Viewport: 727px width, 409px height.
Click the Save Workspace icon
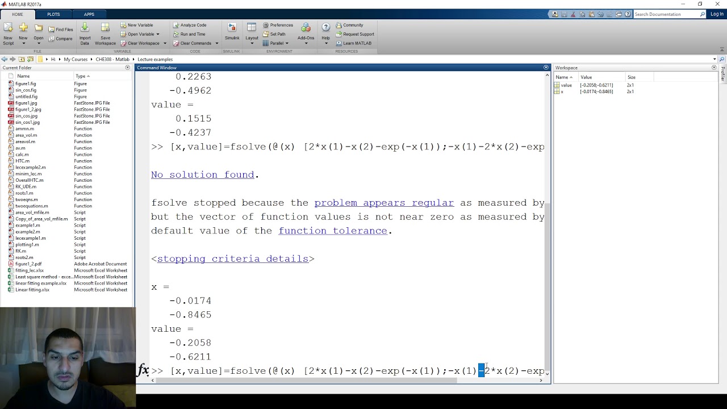coord(105,27)
